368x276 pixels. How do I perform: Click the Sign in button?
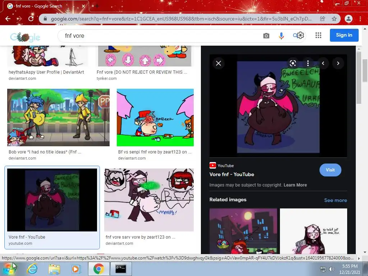tap(344, 35)
